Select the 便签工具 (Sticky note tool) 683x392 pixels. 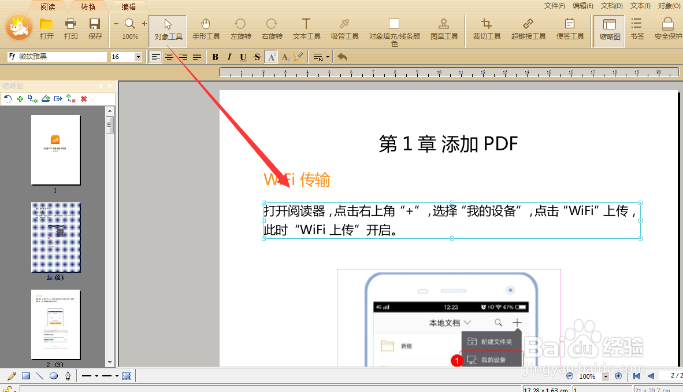(x=570, y=29)
